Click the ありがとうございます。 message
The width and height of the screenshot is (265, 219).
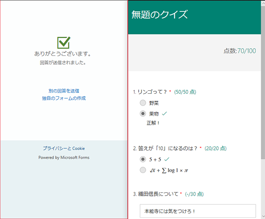pos(63,54)
